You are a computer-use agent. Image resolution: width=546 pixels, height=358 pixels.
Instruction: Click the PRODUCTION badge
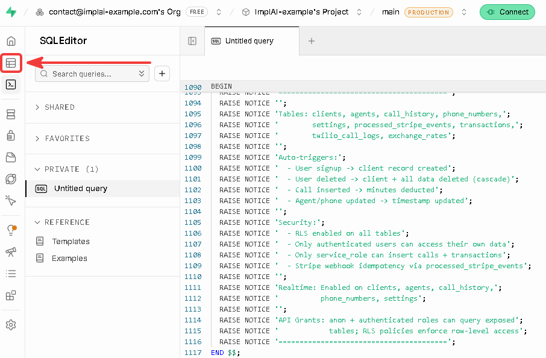[428, 12]
